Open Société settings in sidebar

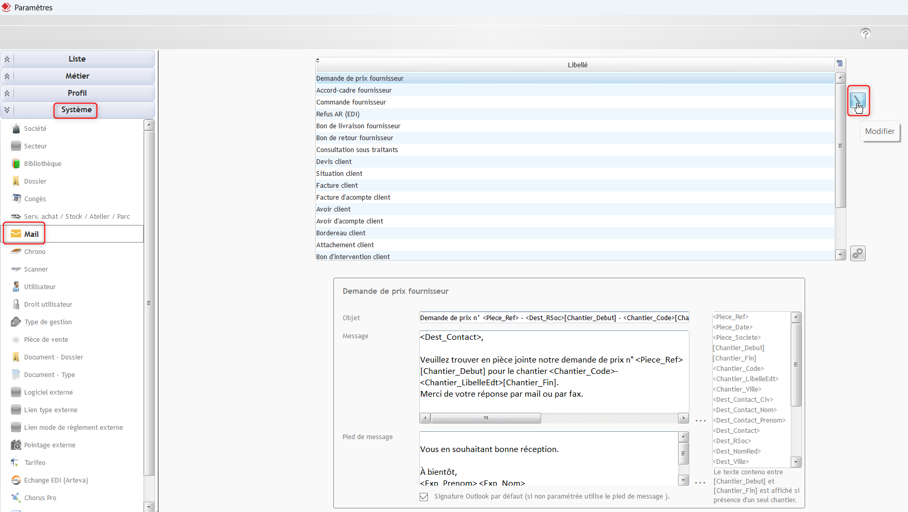pos(35,129)
